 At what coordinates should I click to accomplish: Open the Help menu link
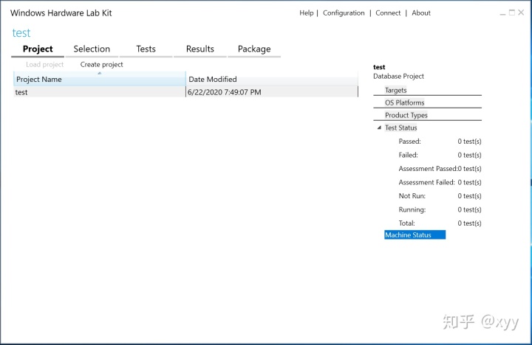click(x=307, y=13)
